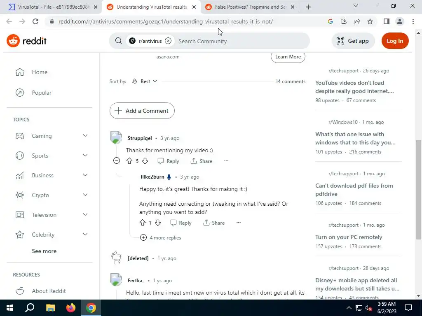Open YouTube videos don't load post

[354, 87]
